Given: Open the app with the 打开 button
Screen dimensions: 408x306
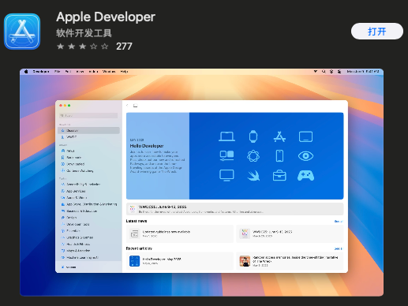Looking at the screenshot, I should click(x=376, y=32).
